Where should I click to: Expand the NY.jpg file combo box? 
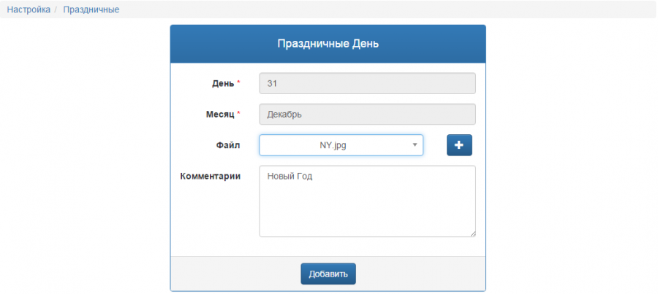(x=341, y=145)
